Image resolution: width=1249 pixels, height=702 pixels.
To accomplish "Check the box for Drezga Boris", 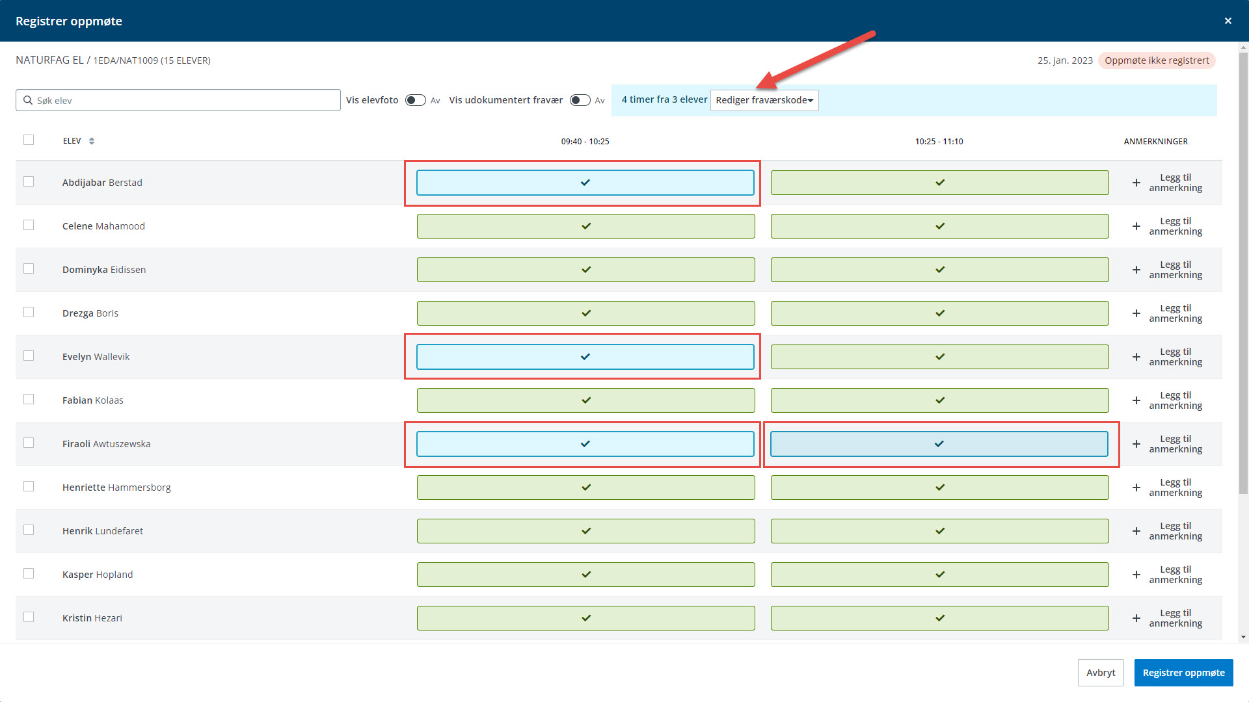I will pos(29,312).
